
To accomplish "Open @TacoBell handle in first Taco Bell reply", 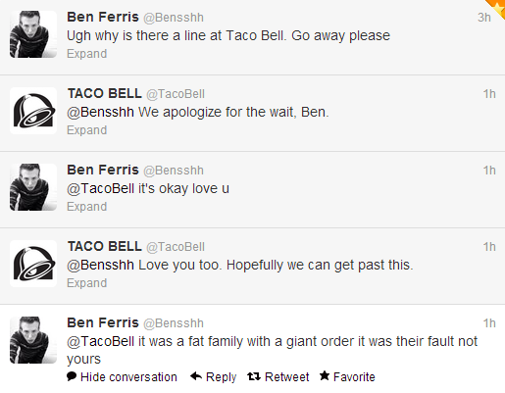I will pyautogui.click(x=176, y=94).
